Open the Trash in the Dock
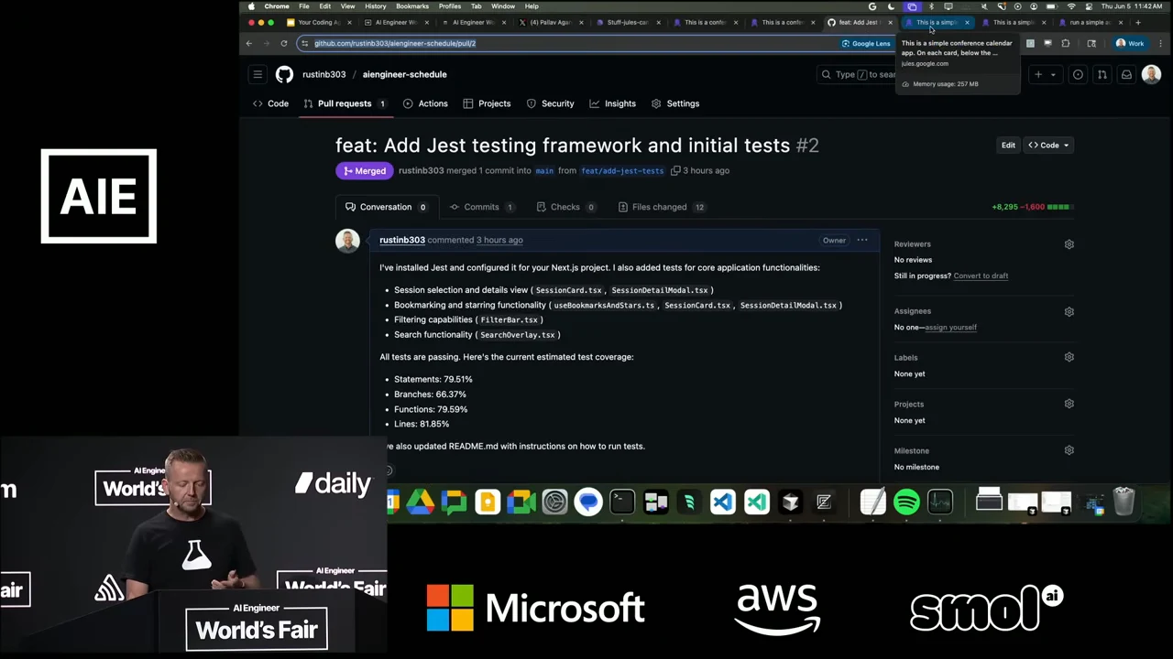The image size is (1173, 659). tap(1124, 502)
